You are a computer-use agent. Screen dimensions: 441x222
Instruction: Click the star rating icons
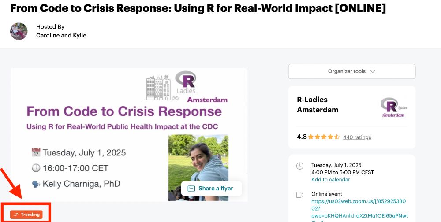click(x=324, y=137)
